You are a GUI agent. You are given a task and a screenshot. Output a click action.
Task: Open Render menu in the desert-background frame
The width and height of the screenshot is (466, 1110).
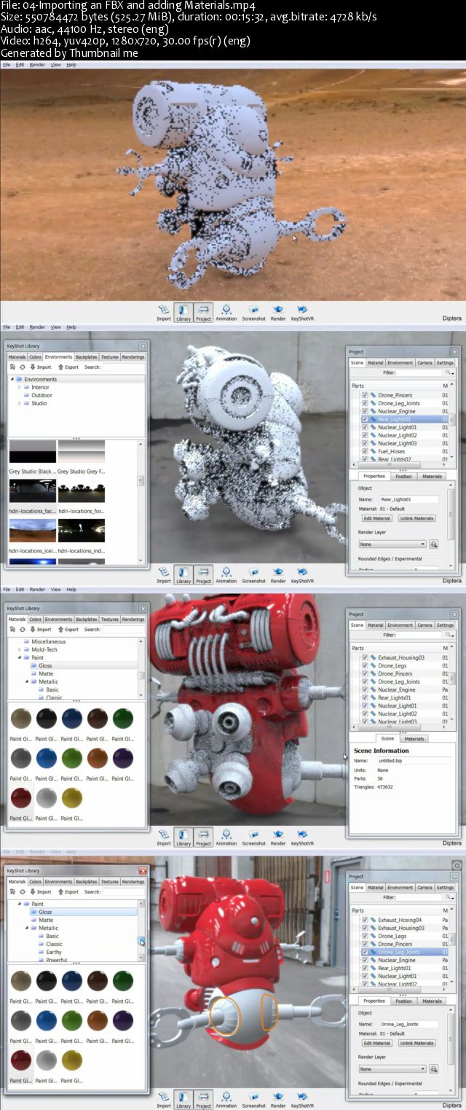pos(37,65)
